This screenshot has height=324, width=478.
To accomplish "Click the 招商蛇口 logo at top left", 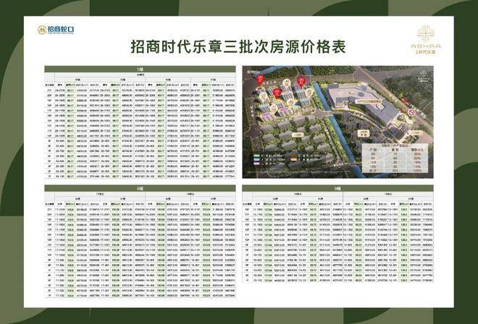I will 56,30.
